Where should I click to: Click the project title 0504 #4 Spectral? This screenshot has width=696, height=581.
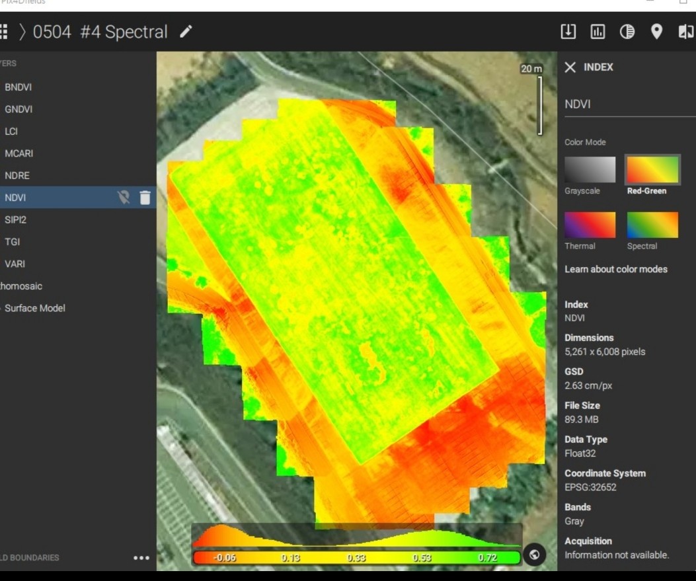click(100, 32)
